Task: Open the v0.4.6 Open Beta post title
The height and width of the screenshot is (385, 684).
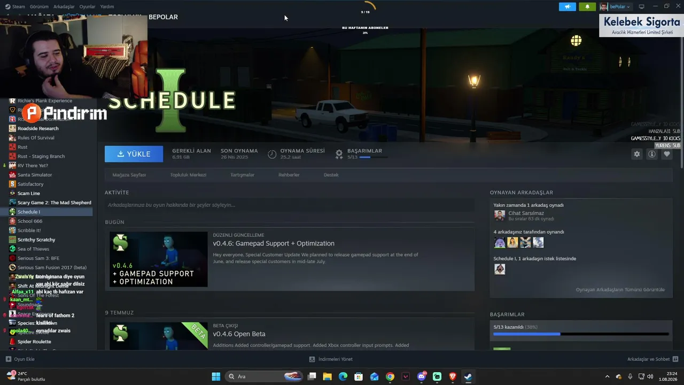Action: [239, 334]
